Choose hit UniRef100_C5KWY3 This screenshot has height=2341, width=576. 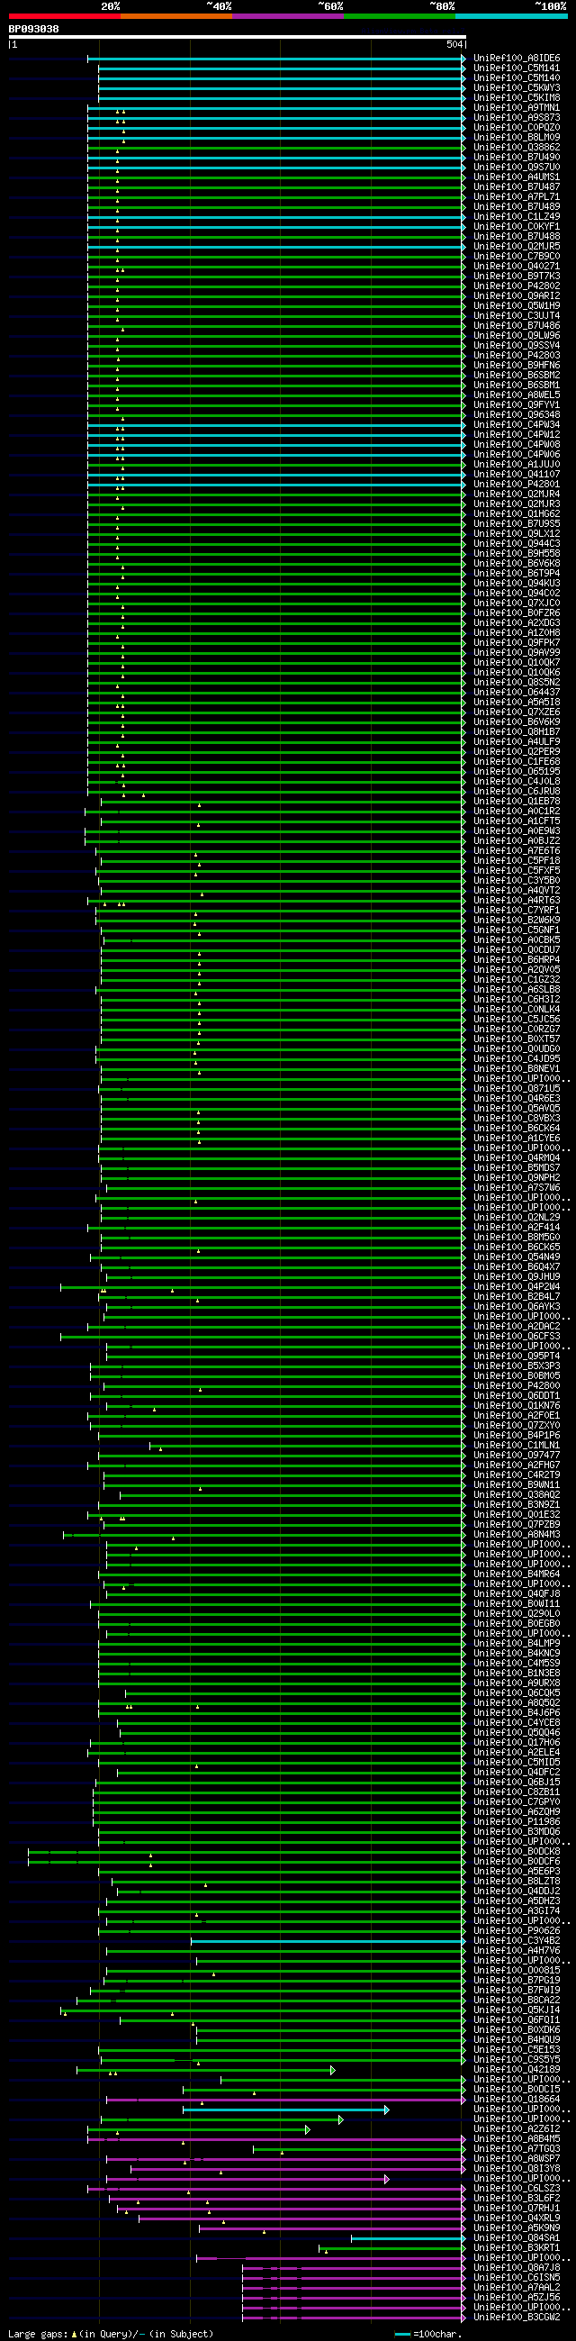click(517, 88)
